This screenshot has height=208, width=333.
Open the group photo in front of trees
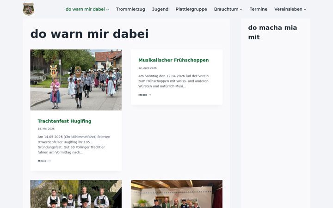(x=76, y=194)
